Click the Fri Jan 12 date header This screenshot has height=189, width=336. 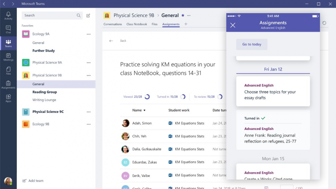click(273, 69)
